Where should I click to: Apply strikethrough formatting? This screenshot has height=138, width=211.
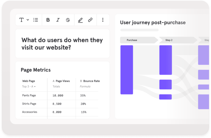[68, 20]
